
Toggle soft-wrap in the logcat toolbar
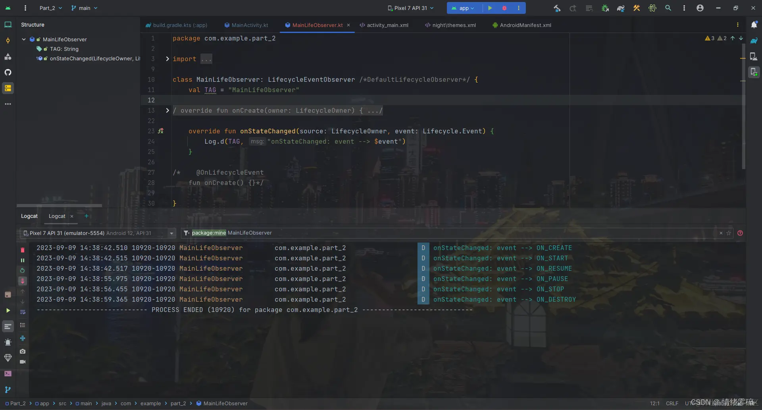(23, 312)
